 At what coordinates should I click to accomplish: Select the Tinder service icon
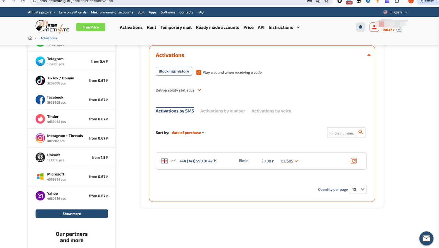click(40, 119)
